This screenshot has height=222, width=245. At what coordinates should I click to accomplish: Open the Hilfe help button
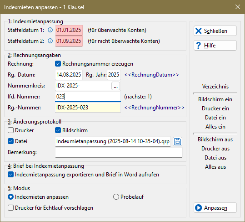point(215,46)
